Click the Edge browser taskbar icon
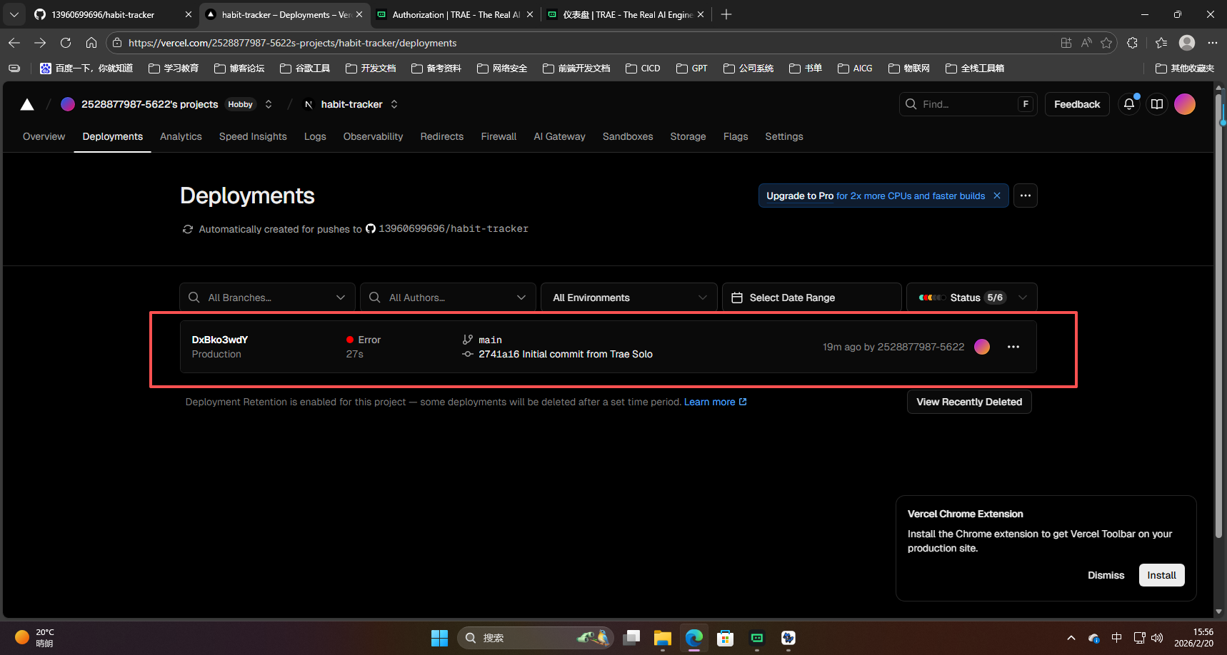The width and height of the screenshot is (1227, 655). tap(694, 638)
